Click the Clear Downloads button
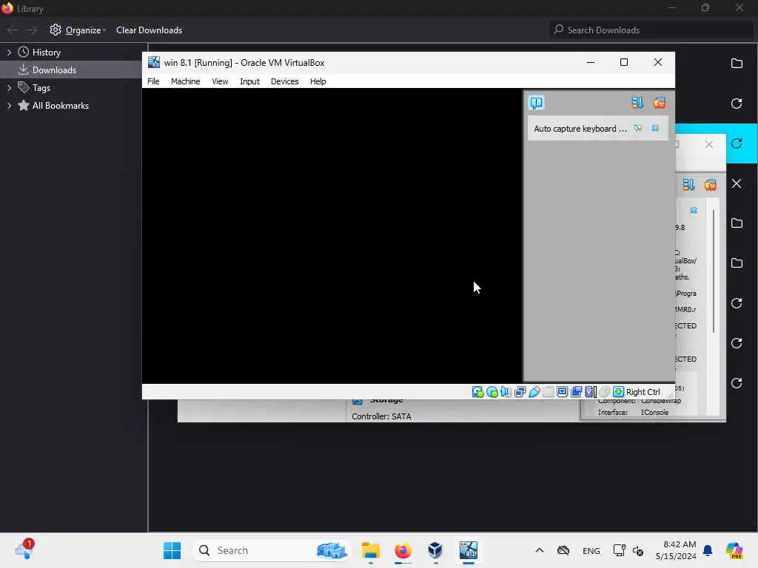This screenshot has width=758, height=568. (x=149, y=30)
